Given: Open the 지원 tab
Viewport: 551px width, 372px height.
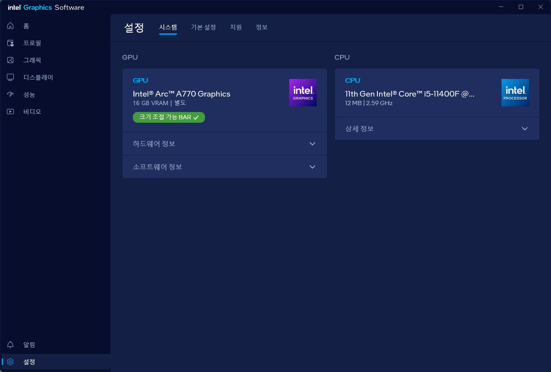Looking at the screenshot, I should point(236,27).
